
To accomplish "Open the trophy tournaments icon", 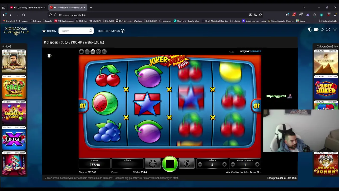I will coord(49,56).
